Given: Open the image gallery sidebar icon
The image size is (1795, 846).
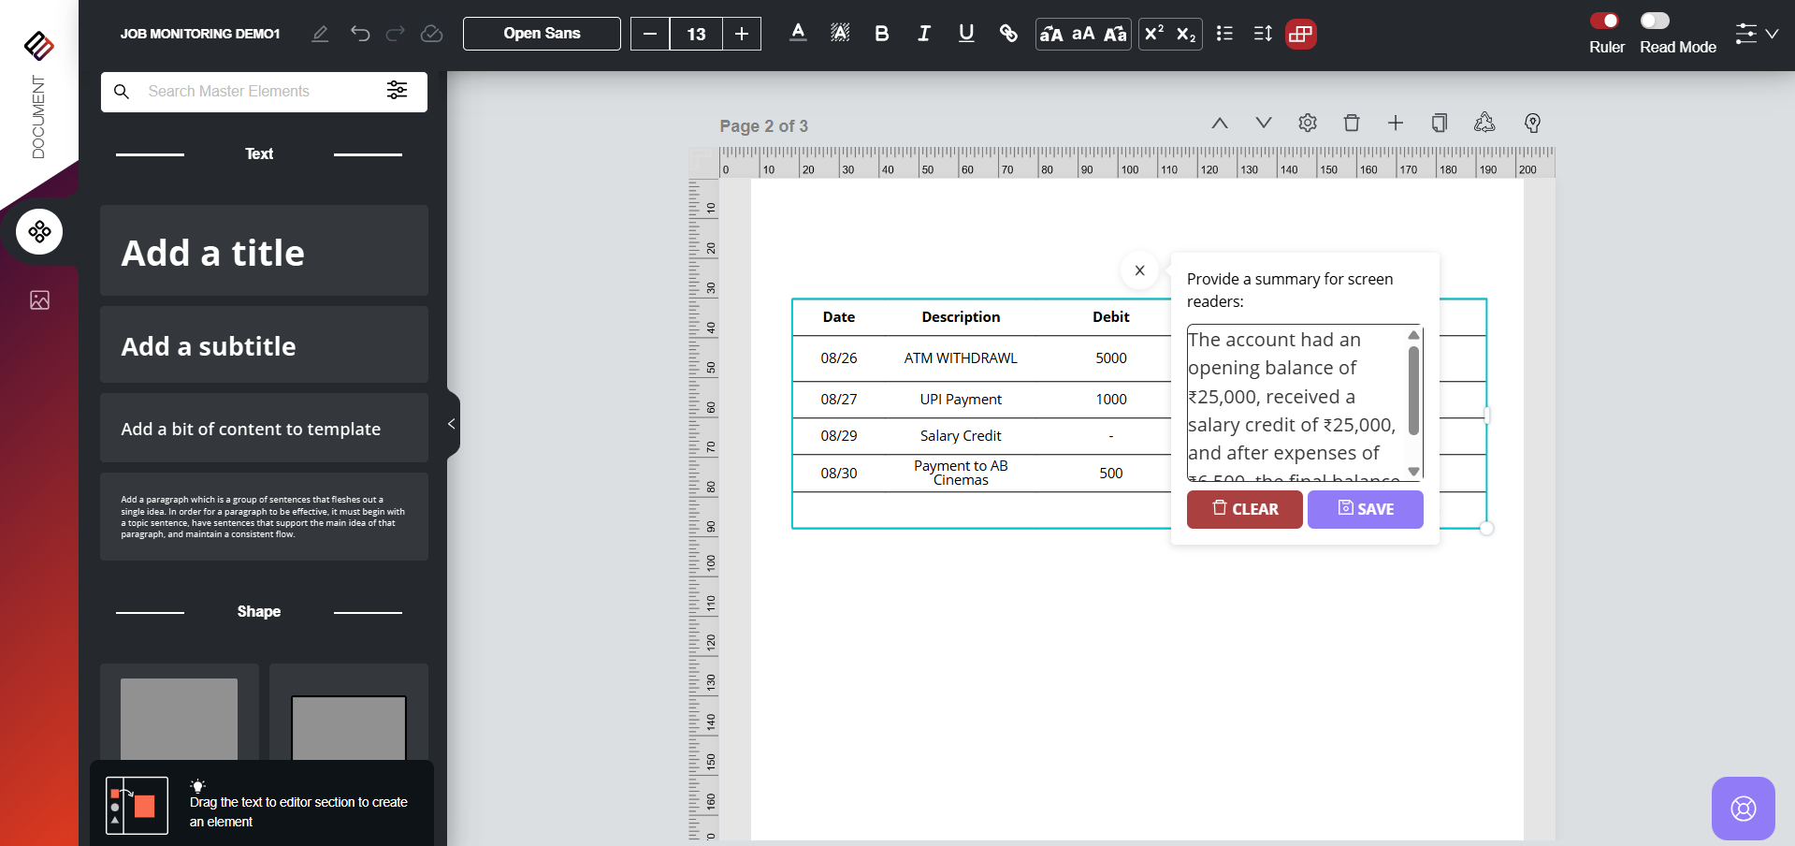Looking at the screenshot, I should (x=39, y=300).
